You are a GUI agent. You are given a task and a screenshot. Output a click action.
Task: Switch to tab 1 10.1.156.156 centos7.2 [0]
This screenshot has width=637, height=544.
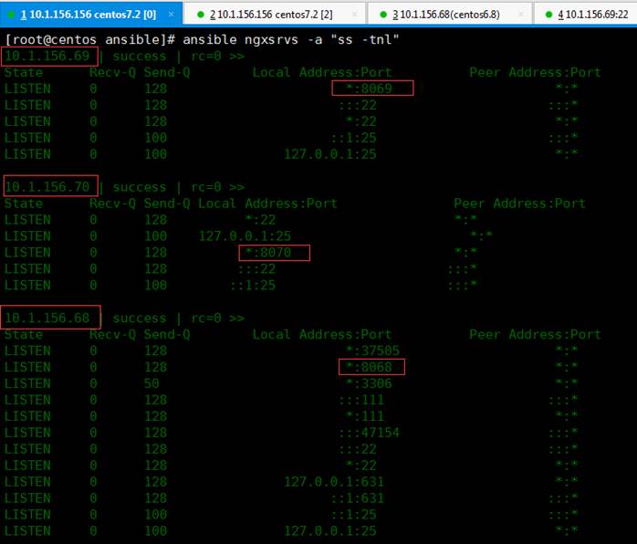(91, 15)
